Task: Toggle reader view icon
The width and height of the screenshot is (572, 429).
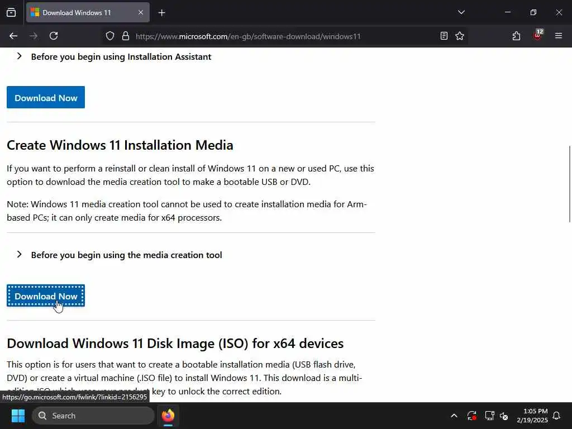Action: coord(444,36)
